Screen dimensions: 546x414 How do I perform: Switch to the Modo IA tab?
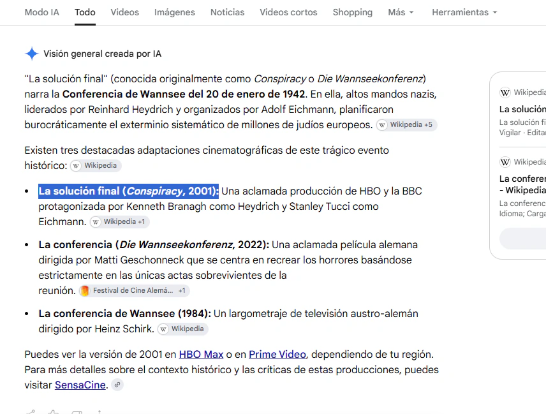pyautogui.click(x=42, y=12)
